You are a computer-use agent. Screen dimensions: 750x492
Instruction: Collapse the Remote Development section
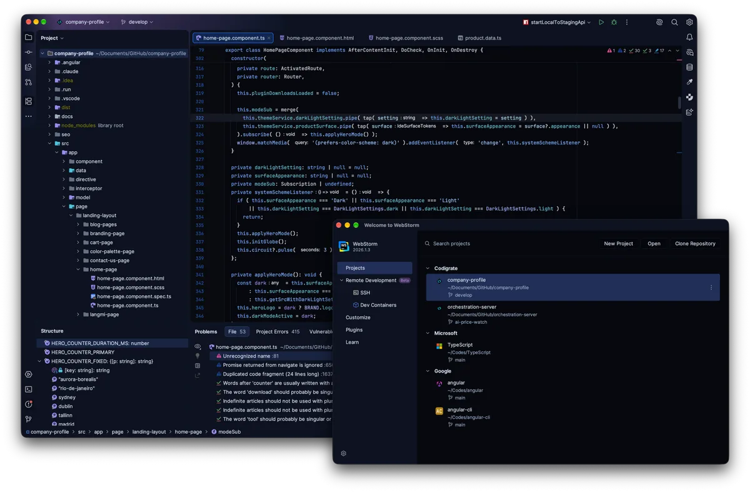pyautogui.click(x=341, y=280)
